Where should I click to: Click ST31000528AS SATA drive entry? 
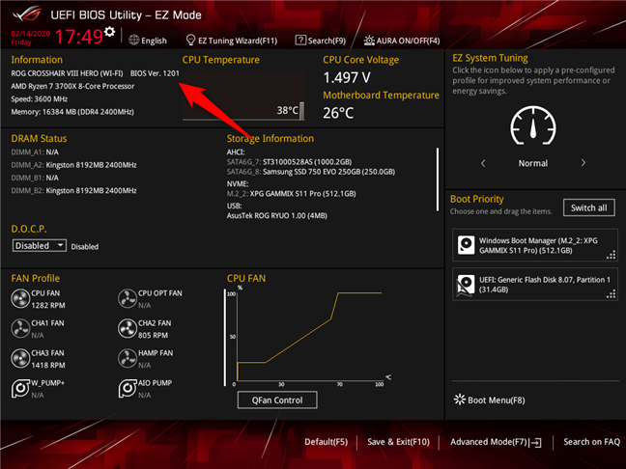coord(289,162)
